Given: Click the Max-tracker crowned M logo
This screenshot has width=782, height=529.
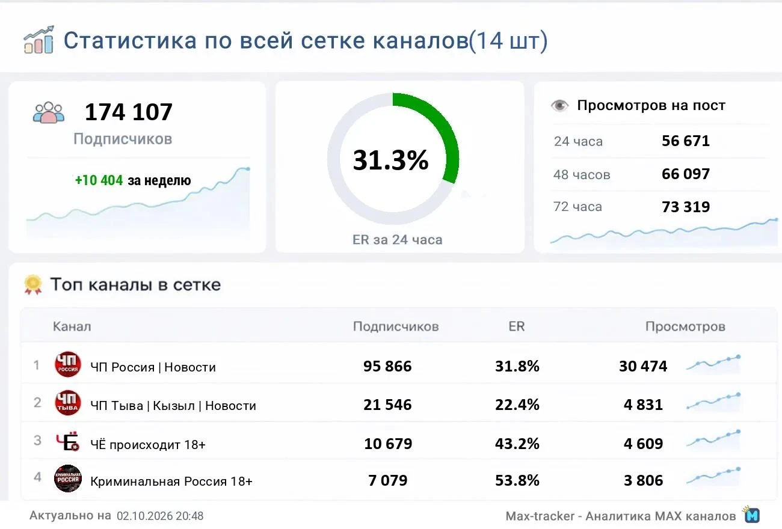Looking at the screenshot, I should (751, 515).
